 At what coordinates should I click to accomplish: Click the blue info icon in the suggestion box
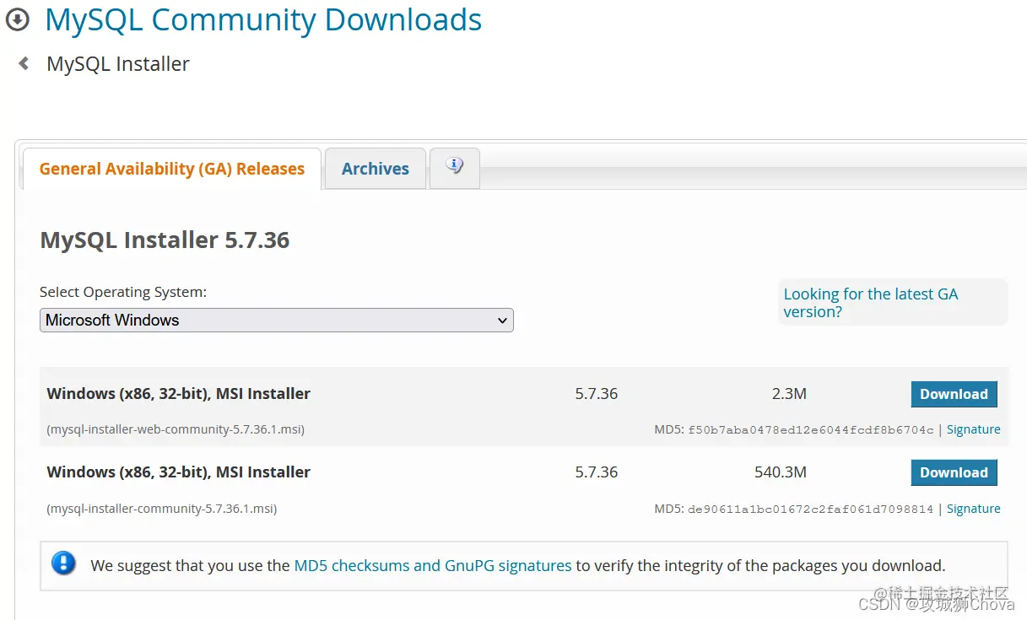(64, 563)
